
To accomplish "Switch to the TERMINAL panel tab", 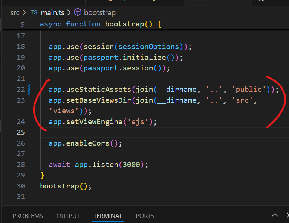I will 108,216.
